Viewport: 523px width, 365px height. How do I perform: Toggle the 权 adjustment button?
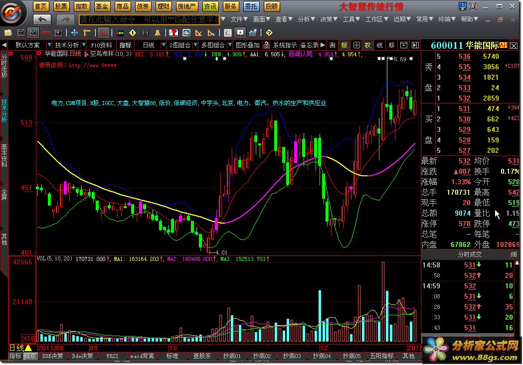(x=367, y=45)
